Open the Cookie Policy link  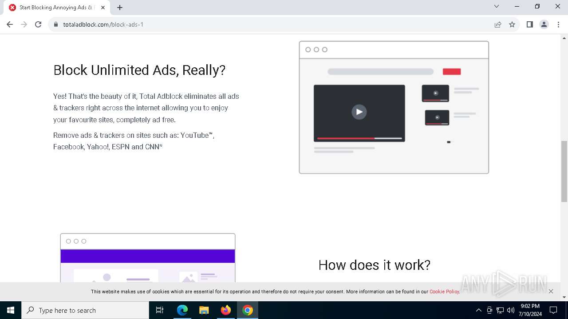coord(444,292)
